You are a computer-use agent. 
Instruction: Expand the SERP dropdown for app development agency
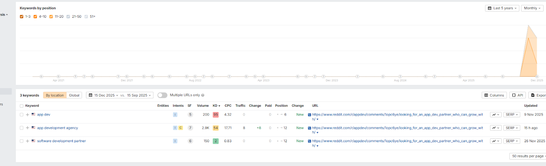[x=512, y=128]
